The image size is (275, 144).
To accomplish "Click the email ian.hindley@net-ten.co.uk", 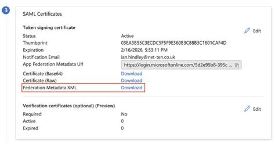I will [148, 57].
